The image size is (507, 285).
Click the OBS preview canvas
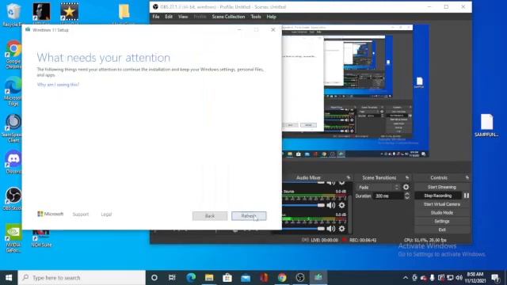356,92
